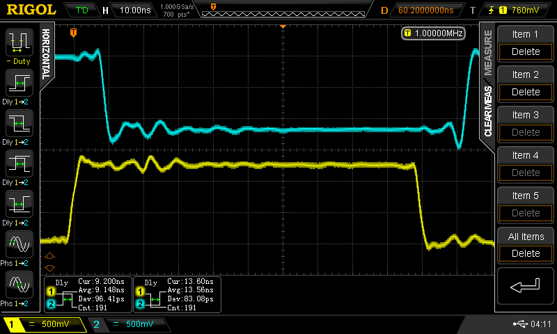
Task: Click the first Dly result box showing Cur 9.200ns
Action: 88,294
